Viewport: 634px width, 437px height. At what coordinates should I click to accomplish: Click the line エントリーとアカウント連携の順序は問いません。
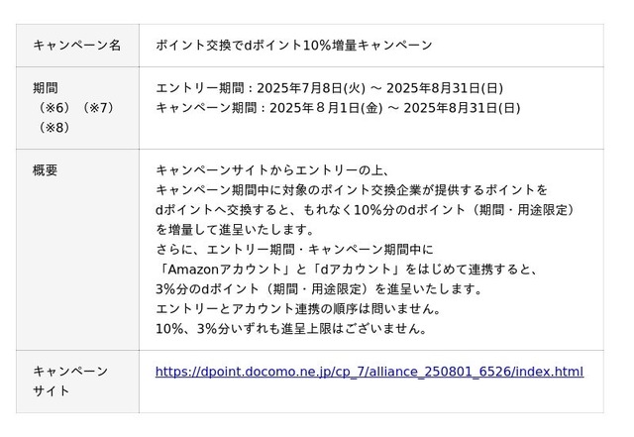pos(298,309)
